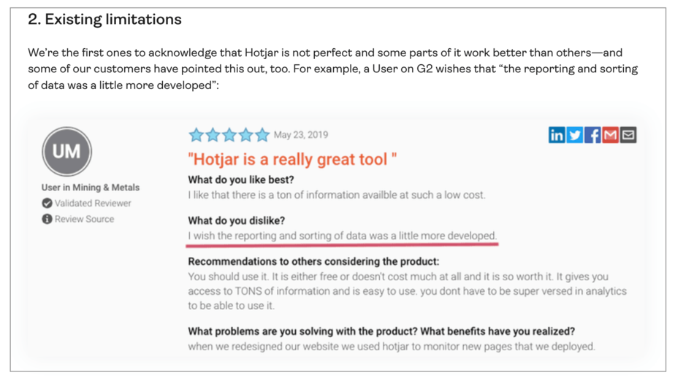The height and width of the screenshot is (378, 675).
Task: Share review through Gmail icon
Action: 610,135
